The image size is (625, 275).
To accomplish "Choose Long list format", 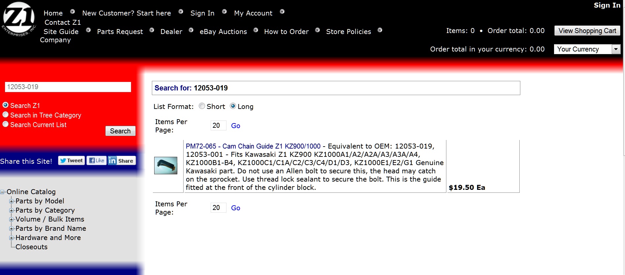I will [x=233, y=106].
